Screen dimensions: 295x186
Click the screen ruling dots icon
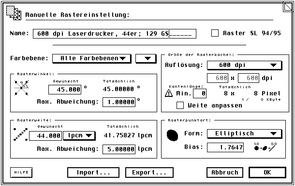click(x=21, y=134)
